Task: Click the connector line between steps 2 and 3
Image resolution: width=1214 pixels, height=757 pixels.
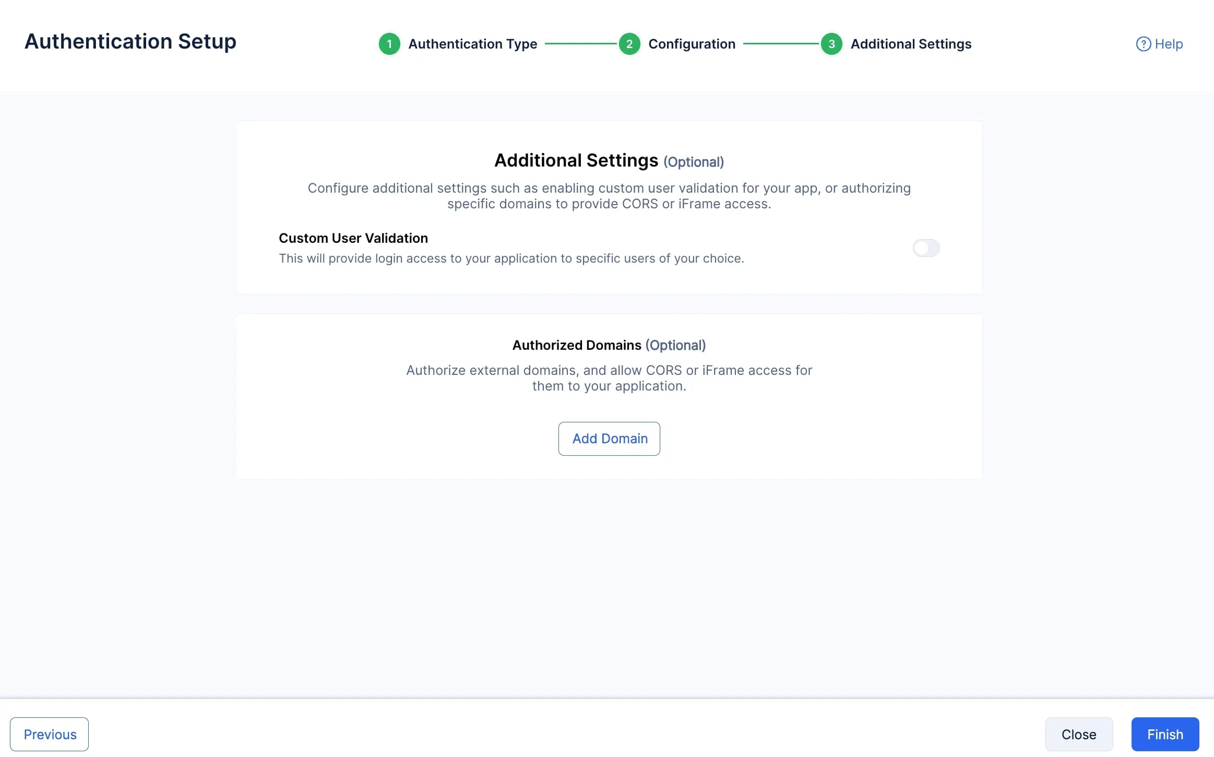Action: [x=780, y=44]
